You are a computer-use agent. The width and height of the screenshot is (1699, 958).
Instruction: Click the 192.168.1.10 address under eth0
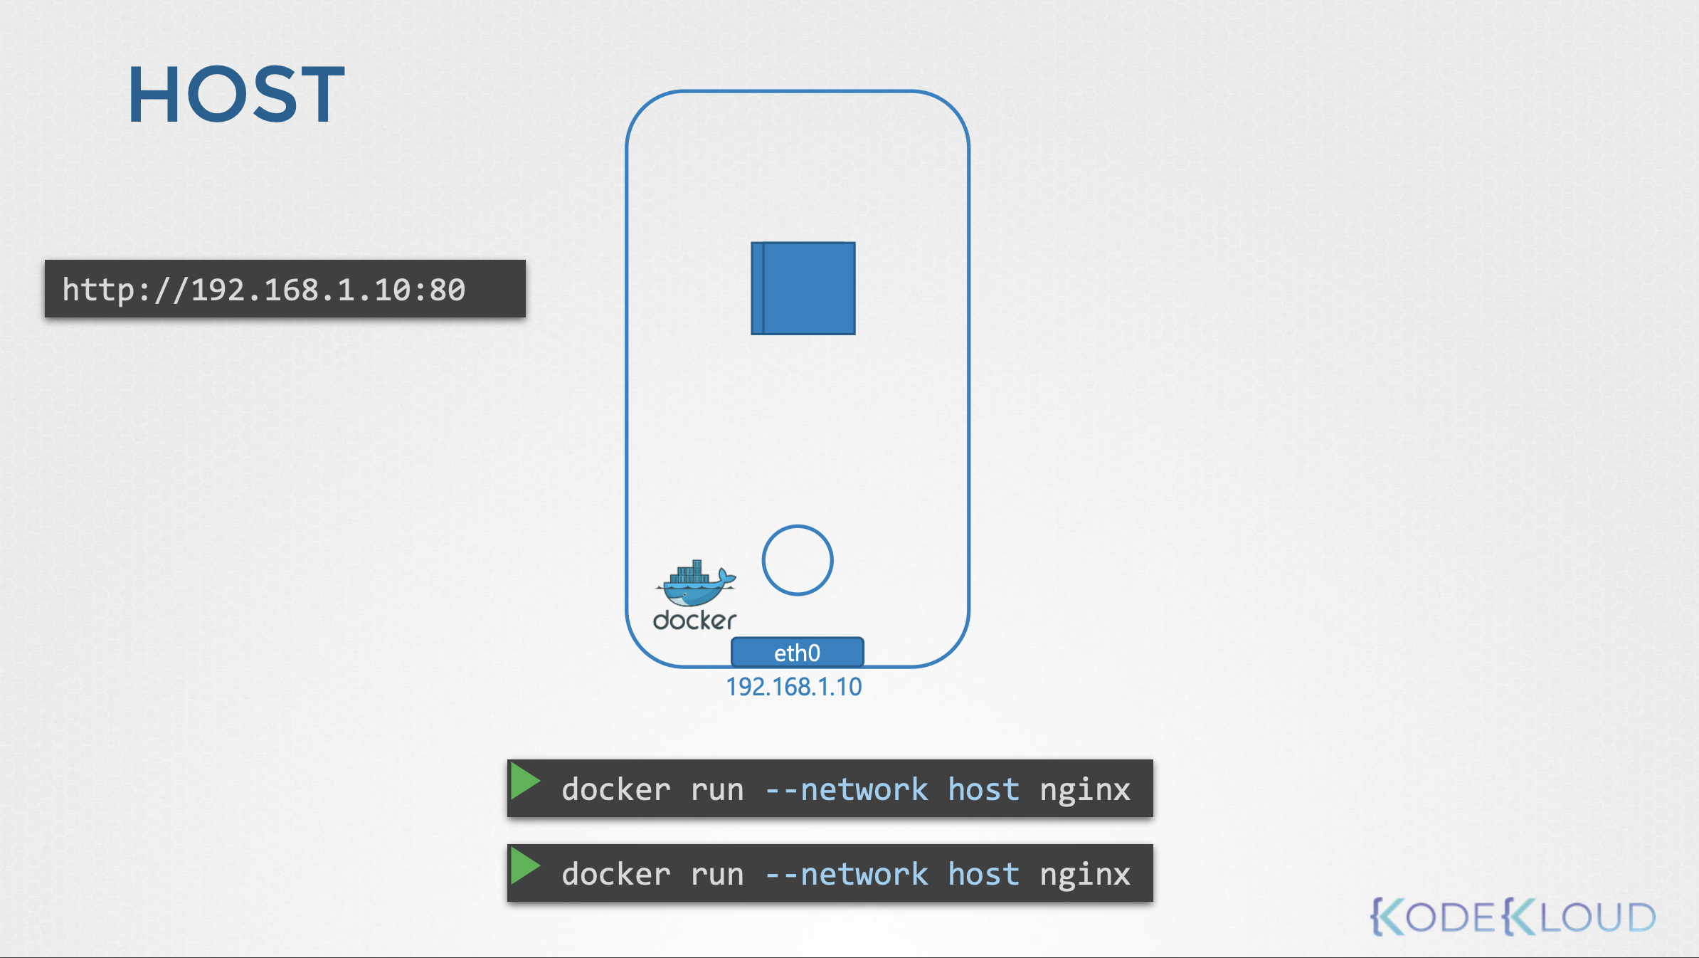(x=794, y=687)
